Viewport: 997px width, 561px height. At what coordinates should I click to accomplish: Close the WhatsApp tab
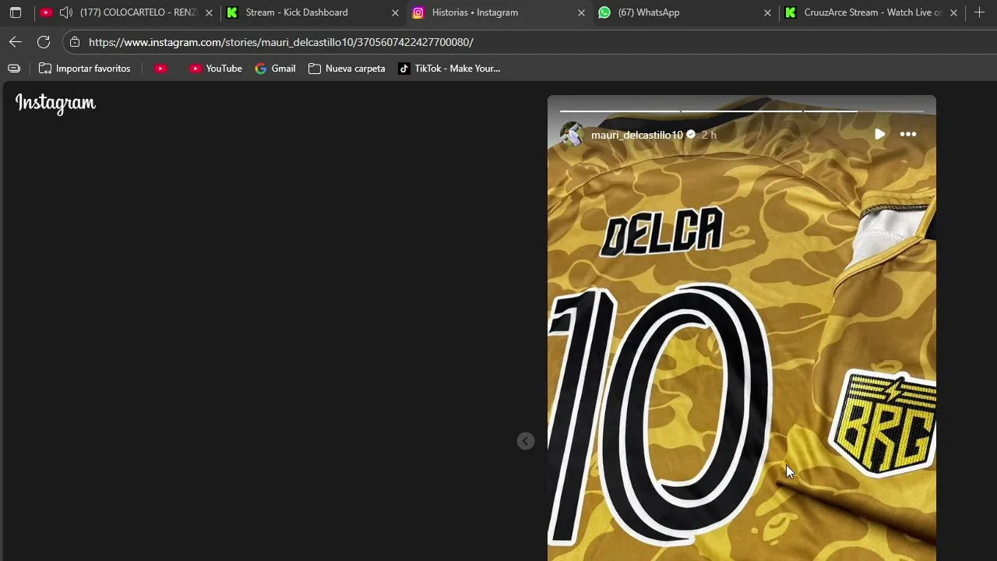[x=767, y=12]
